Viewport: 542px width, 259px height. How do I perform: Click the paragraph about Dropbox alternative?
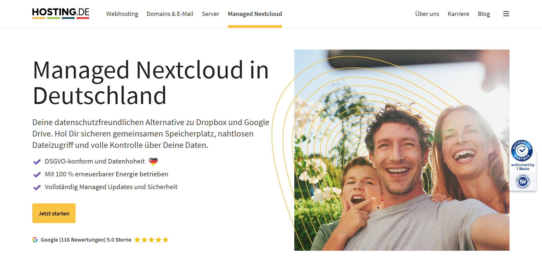pyautogui.click(x=151, y=134)
